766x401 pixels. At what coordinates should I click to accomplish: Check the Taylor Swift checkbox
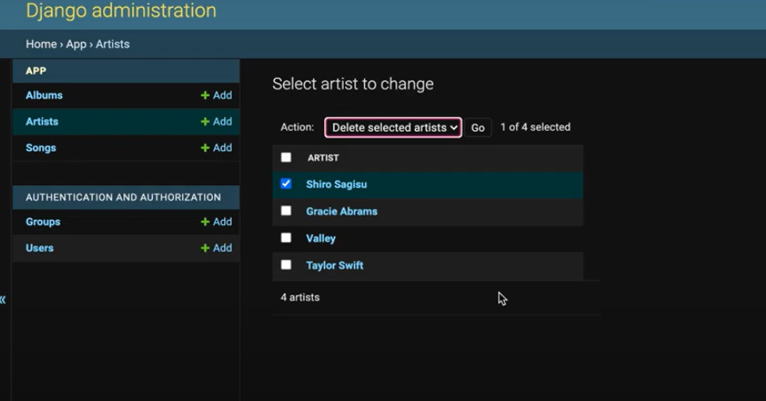pos(287,265)
